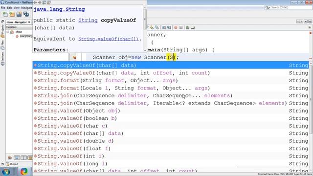Click the maximize editor window button
Viewport: 313px width, 176px height.
[310, 22]
